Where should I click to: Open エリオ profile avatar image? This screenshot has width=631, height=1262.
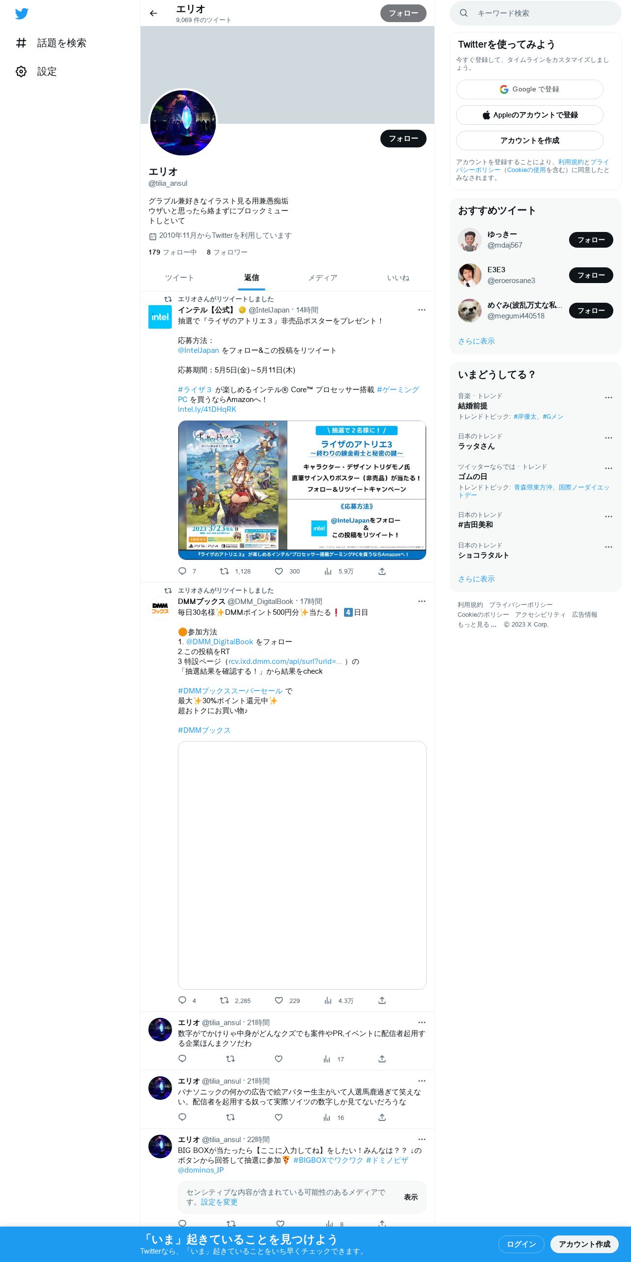point(183,122)
